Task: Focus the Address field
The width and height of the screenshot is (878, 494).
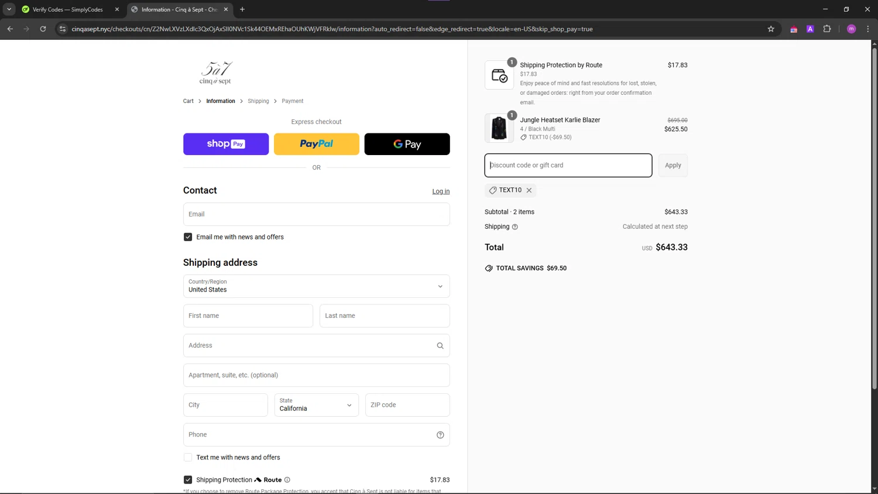Action: pyautogui.click(x=316, y=346)
